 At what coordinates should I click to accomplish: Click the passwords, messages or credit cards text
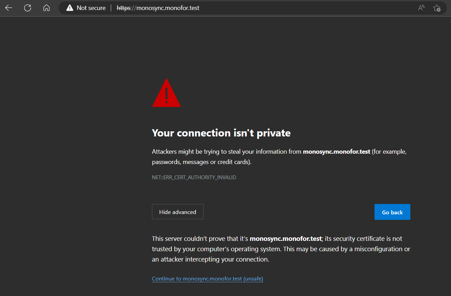tap(202, 162)
